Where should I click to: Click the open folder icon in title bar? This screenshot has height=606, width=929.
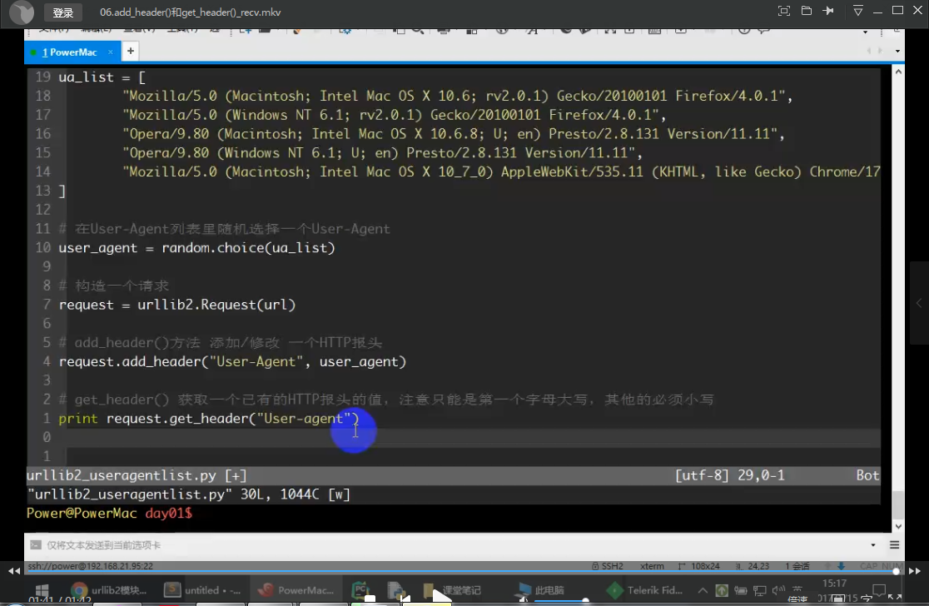806,11
